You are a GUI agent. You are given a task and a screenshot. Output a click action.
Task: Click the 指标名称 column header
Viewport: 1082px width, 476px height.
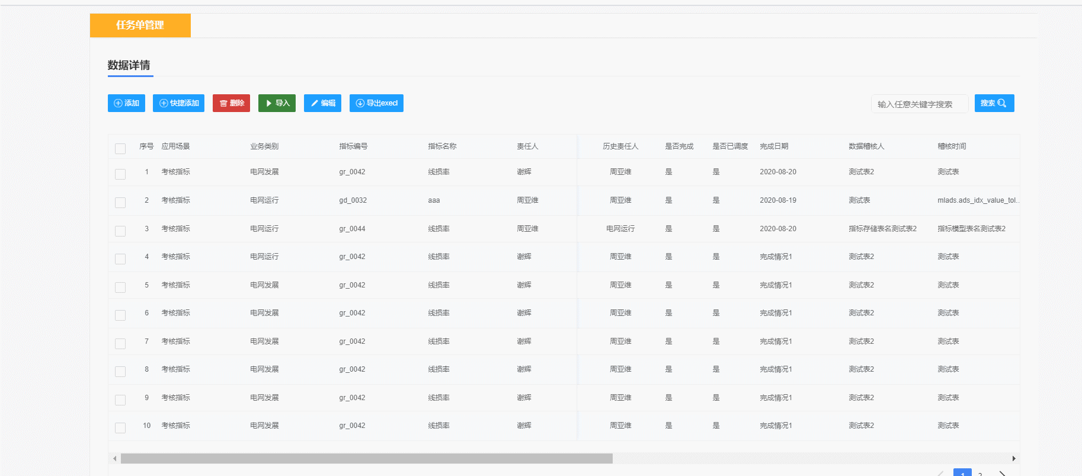pyautogui.click(x=442, y=146)
